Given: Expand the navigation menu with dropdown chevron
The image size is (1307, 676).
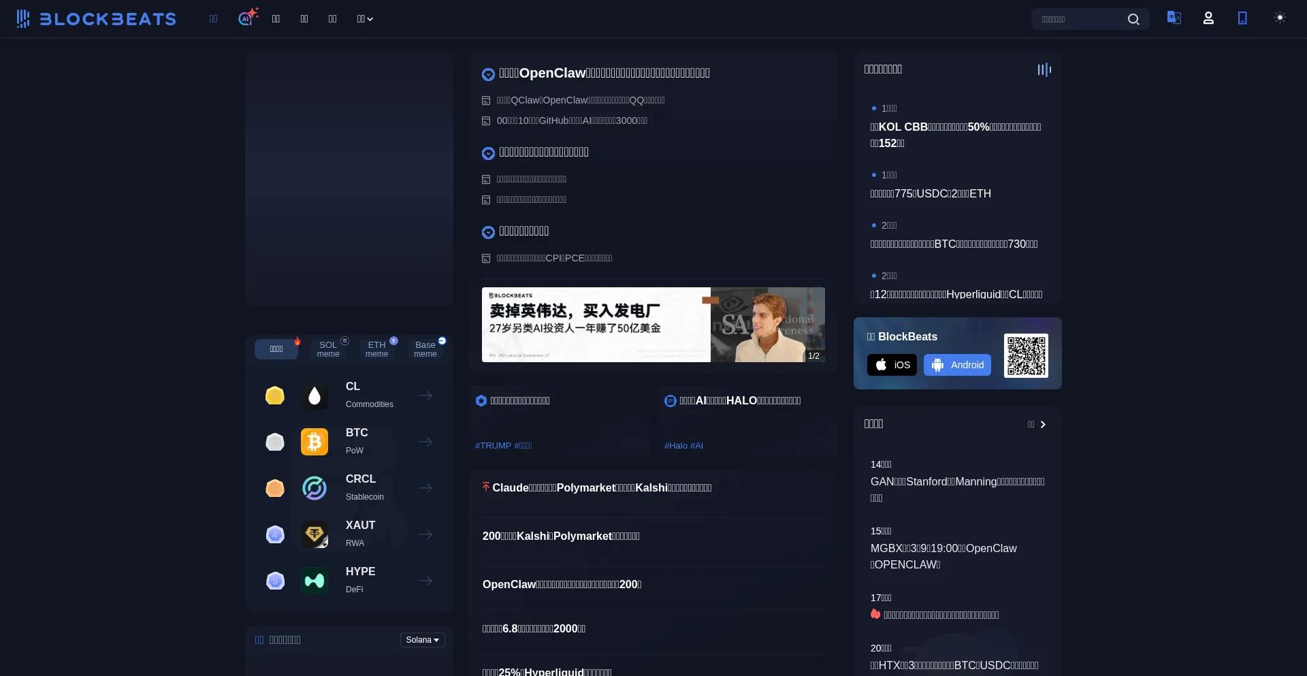Looking at the screenshot, I should (x=365, y=19).
